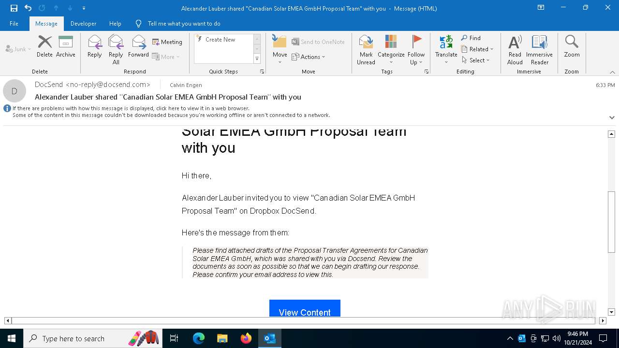619x348 pixels.
Task: Open Quick Steps dialog launcher
Action: tap(262, 72)
